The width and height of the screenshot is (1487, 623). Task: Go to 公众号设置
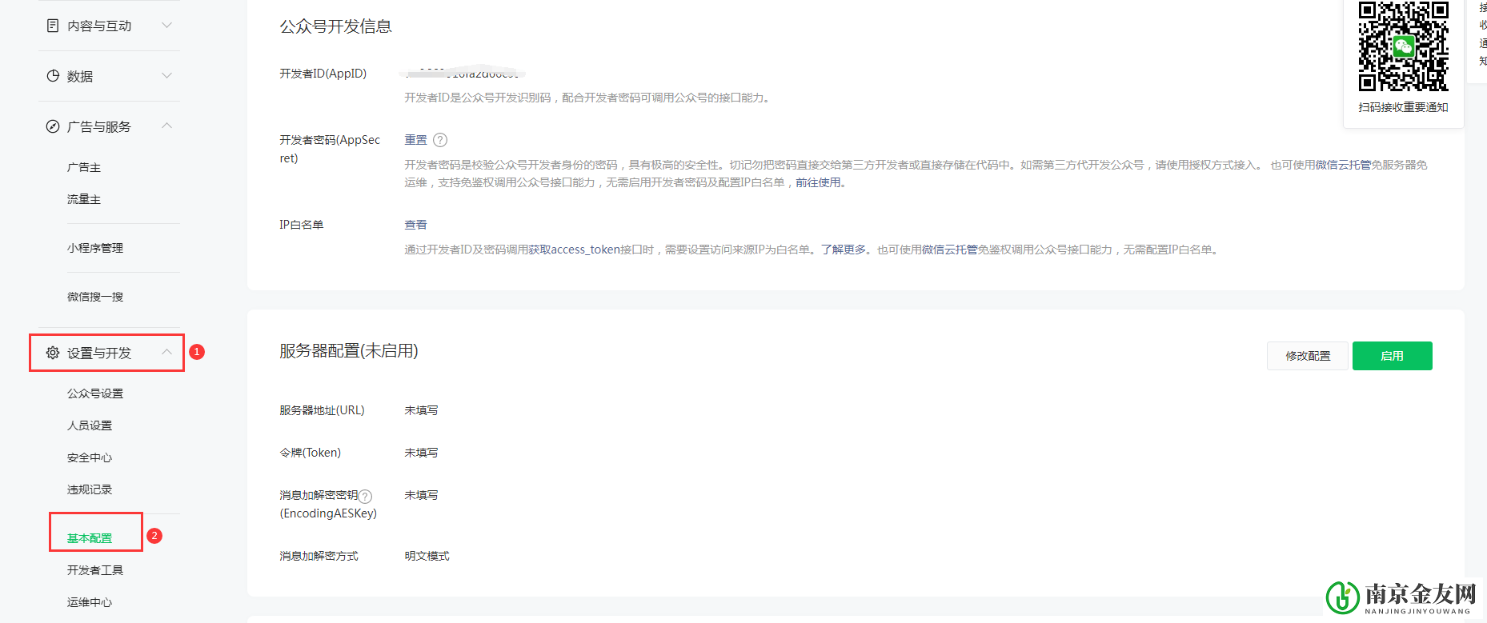click(95, 393)
